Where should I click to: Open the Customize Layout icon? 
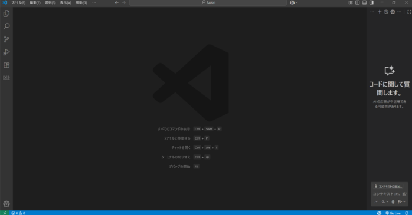coord(351,2)
